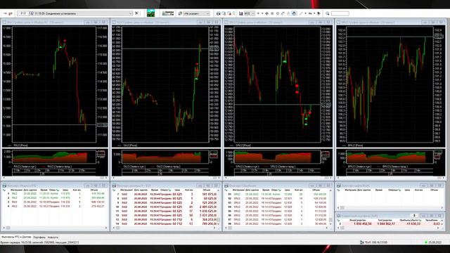Image resolution: width=450 pixels, height=253 pixels.
Task: Click the green colorful toolbar picture icon
Action: pos(150,13)
